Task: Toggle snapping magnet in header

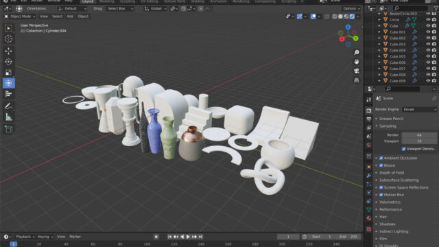Action: tap(184, 9)
